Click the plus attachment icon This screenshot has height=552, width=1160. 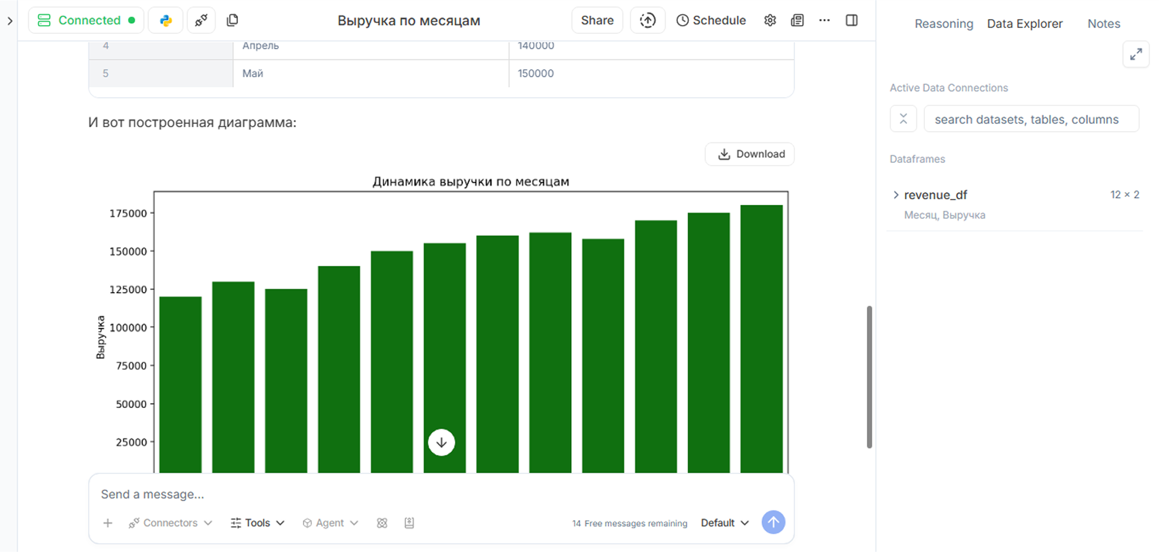coord(107,523)
